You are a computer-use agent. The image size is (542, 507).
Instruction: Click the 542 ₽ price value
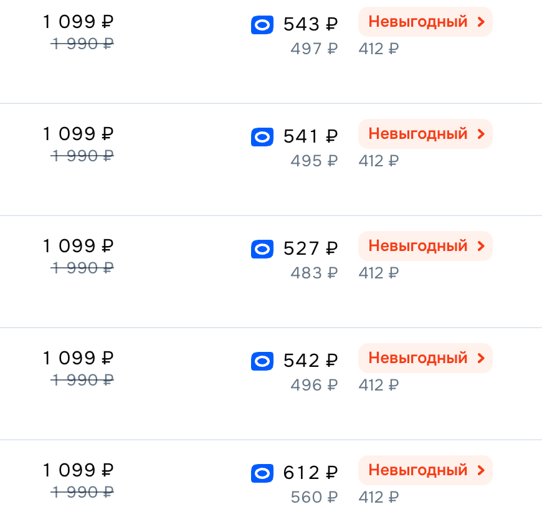tap(310, 361)
